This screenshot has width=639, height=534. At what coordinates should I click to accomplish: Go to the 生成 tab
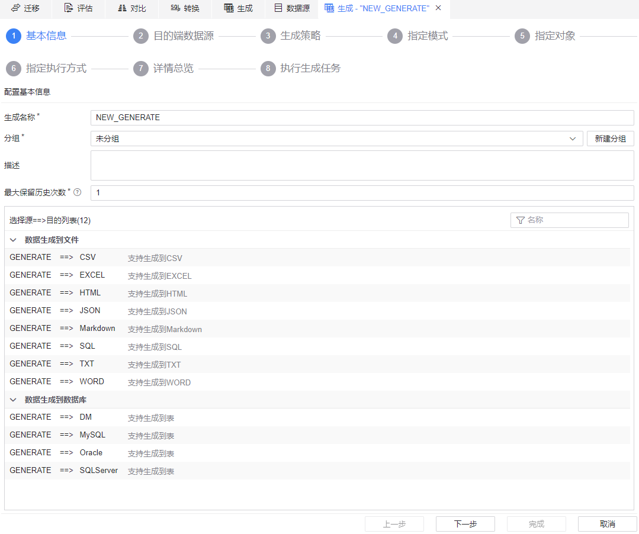(239, 8)
